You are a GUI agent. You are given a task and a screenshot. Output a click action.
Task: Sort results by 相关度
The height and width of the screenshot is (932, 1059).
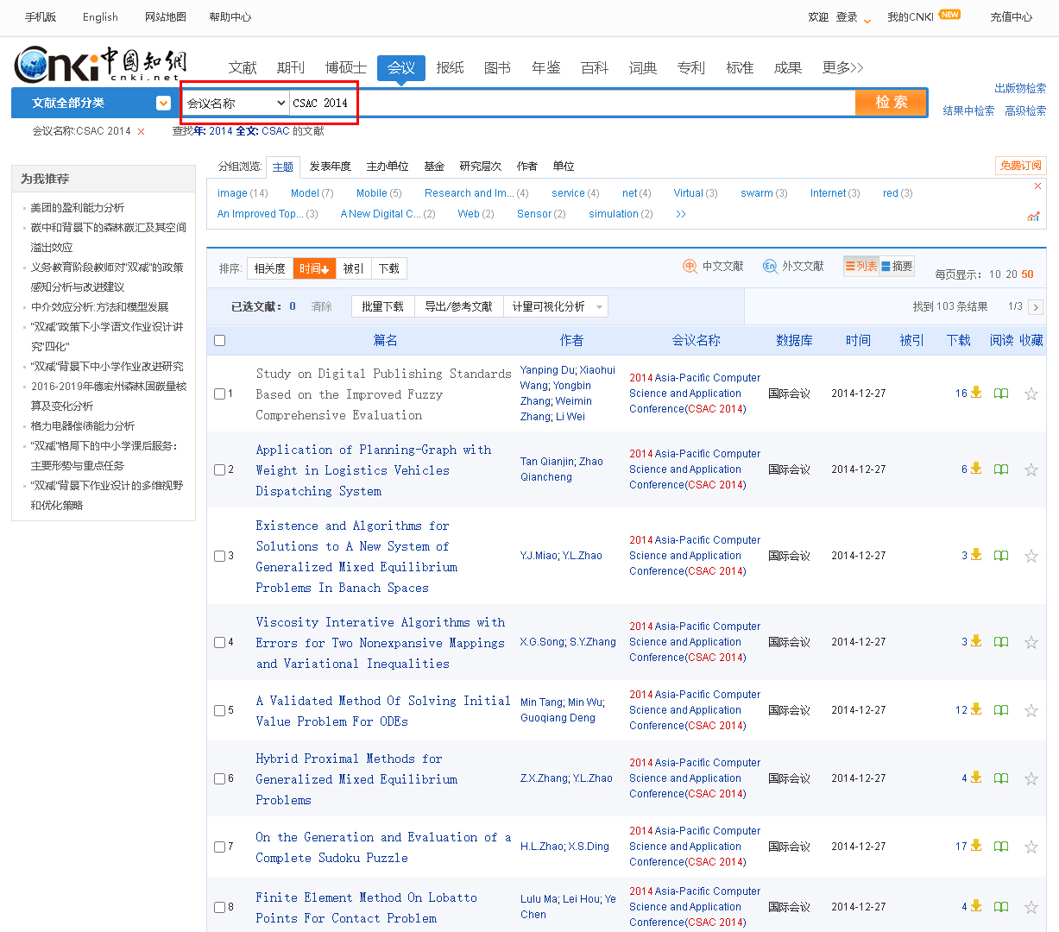tap(270, 268)
